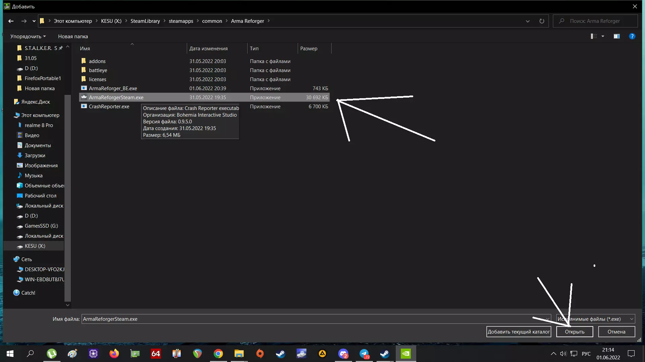645x362 pixels.
Task: Click the Отмена button
Action: coord(616,331)
